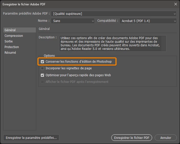Tick Afficher le fichier PDF après l'enregistrement
180x144 pixels.
pos(42,82)
